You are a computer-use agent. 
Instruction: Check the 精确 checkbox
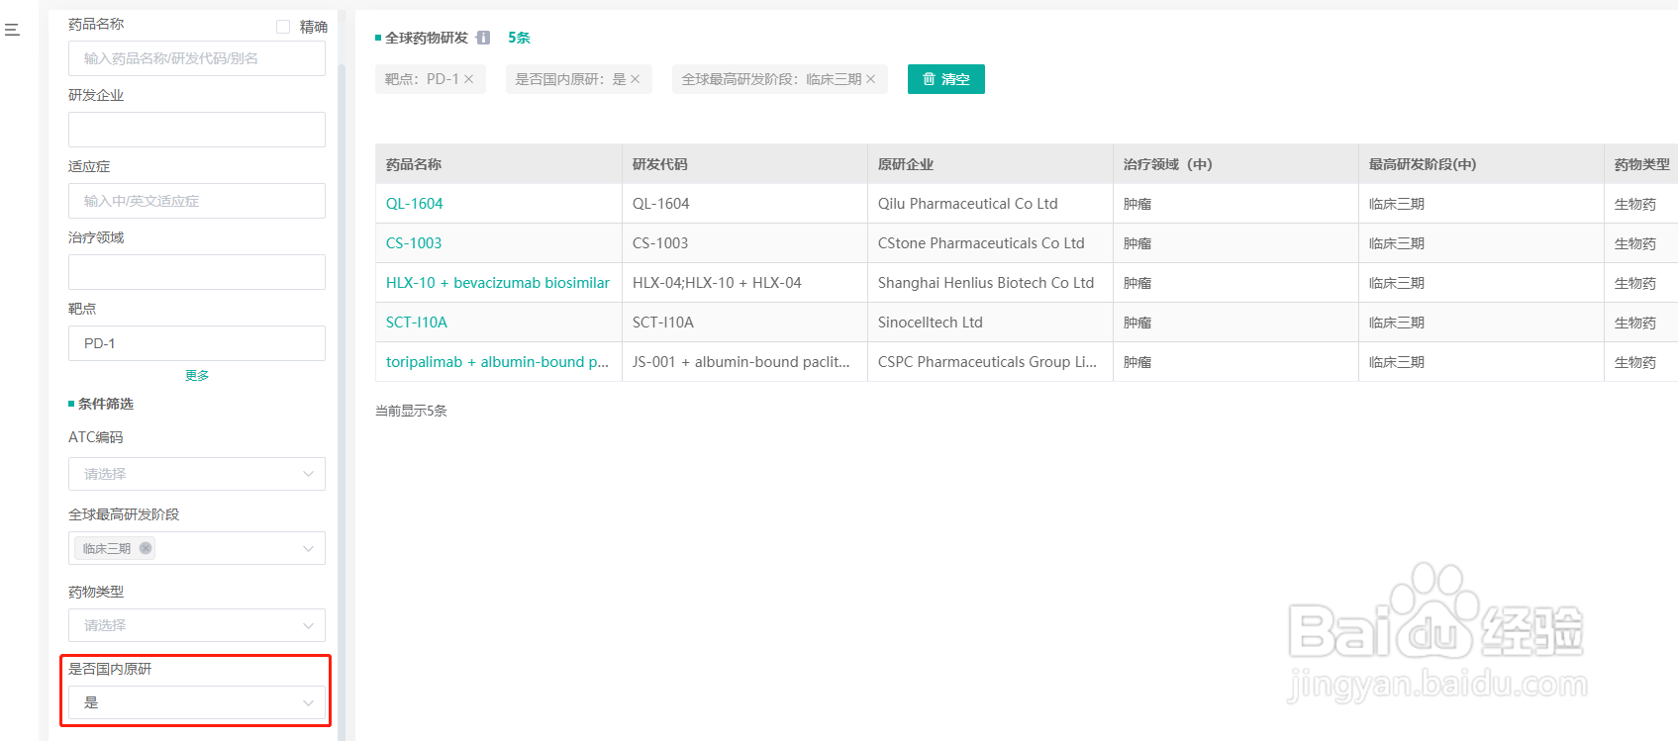[283, 27]
